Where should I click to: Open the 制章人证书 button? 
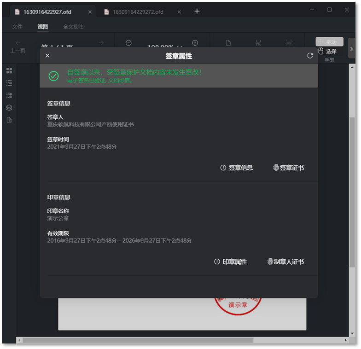(285, 262)
